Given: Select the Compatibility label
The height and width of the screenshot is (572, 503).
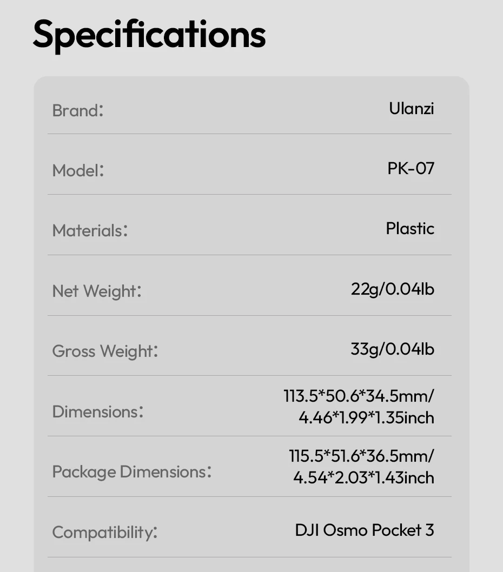Looking at the screenshot, I should (105, 533).
